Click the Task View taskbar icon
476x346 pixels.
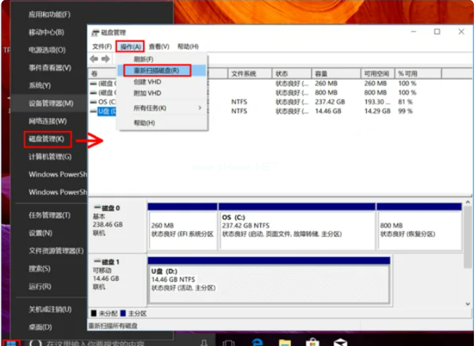click(227, 342)
